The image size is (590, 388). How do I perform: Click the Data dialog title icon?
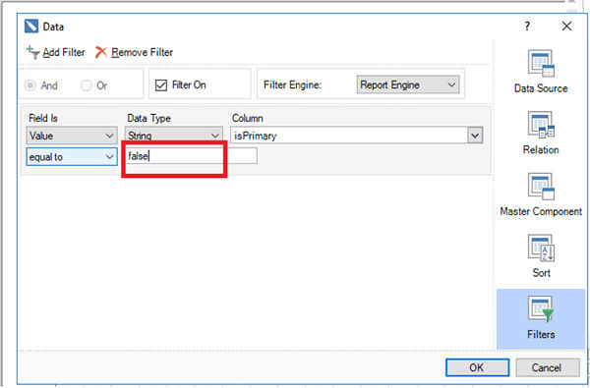31,27
